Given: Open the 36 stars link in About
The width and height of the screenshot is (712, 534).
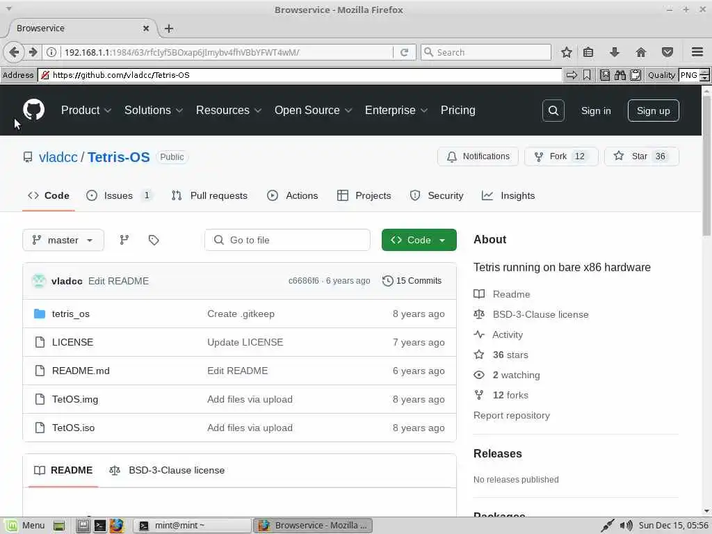Looking at the screenshot, I should (x=510, y=355).
